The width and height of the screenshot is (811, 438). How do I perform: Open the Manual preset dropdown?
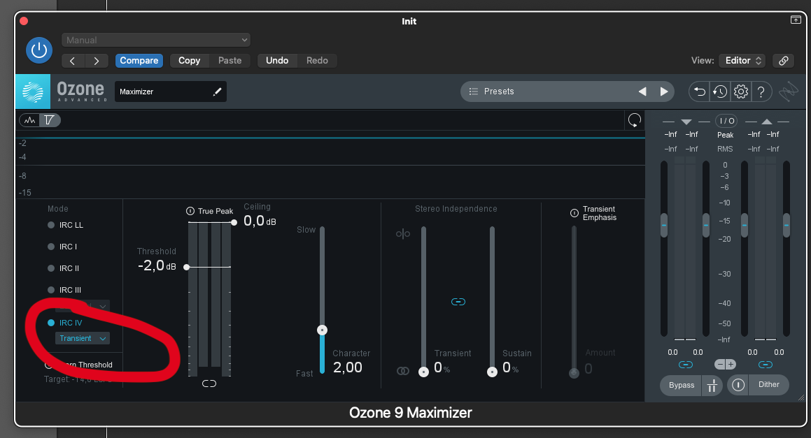155,40
